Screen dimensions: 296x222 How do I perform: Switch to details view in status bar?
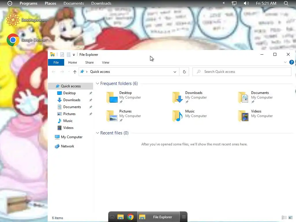click(284, 218)
